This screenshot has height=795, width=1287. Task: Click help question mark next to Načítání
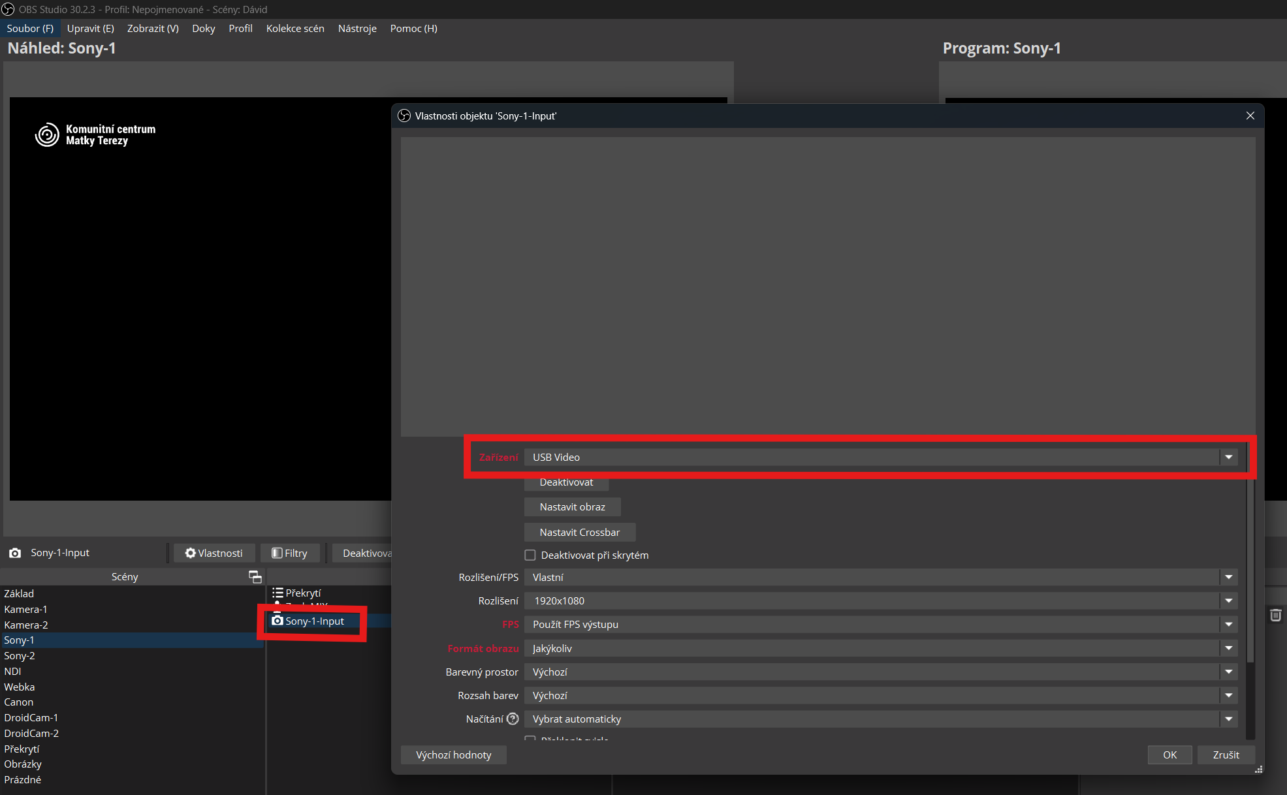[x=513, y=719]
